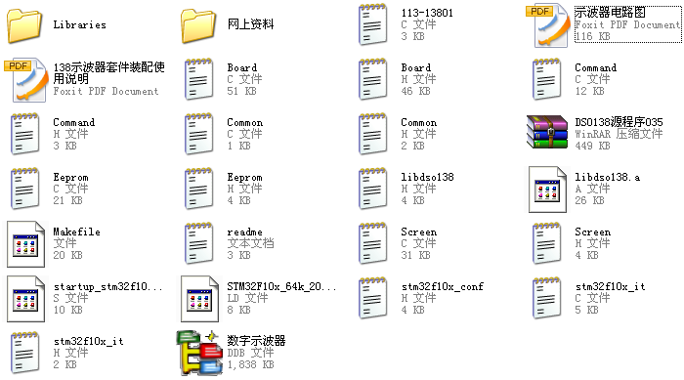Click the 'libdso138.a' file name

tap(608, 177)
